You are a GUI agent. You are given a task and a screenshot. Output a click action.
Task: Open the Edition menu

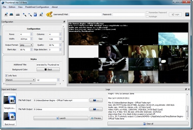coord(12,7)
